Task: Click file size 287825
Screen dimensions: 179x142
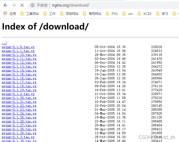Action: (x=157, y=113)
